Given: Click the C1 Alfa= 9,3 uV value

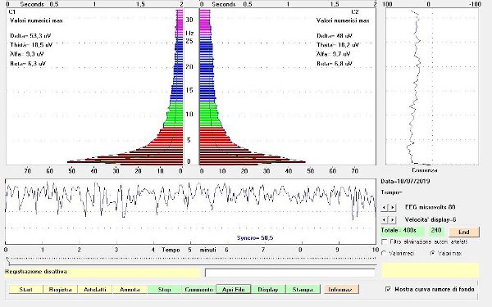Looking at the screenshot, I should (x=27, y=54).
